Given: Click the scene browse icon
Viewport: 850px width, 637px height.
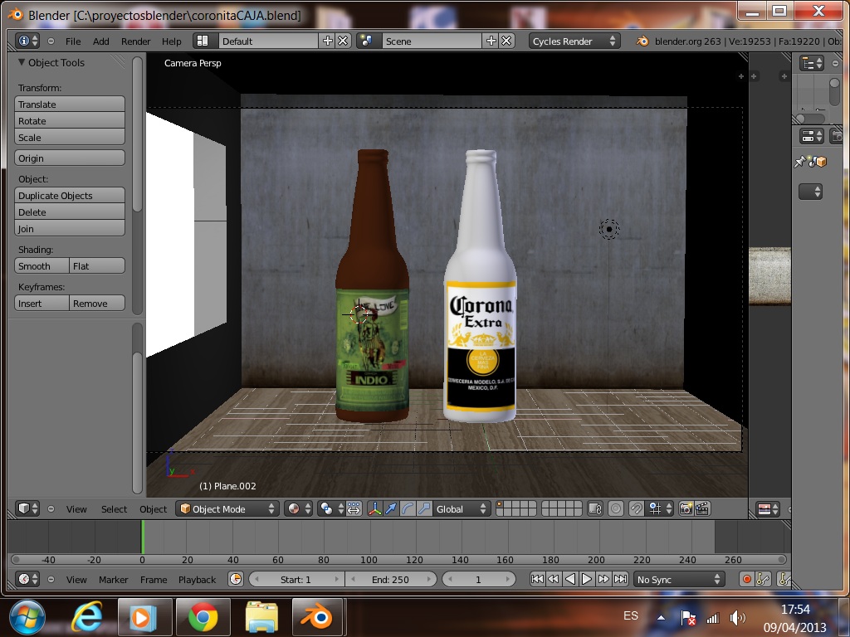Looking at the screenshot, I should coord(366,41).
